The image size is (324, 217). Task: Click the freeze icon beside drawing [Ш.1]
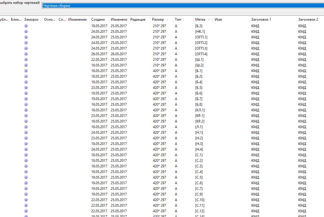pos(26,60)
